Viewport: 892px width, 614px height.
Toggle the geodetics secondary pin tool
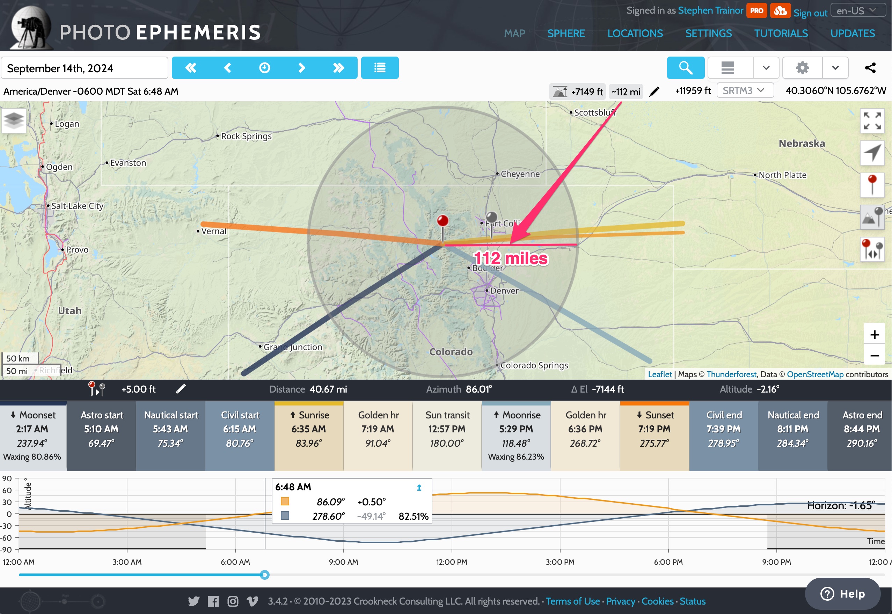[872, 217]
